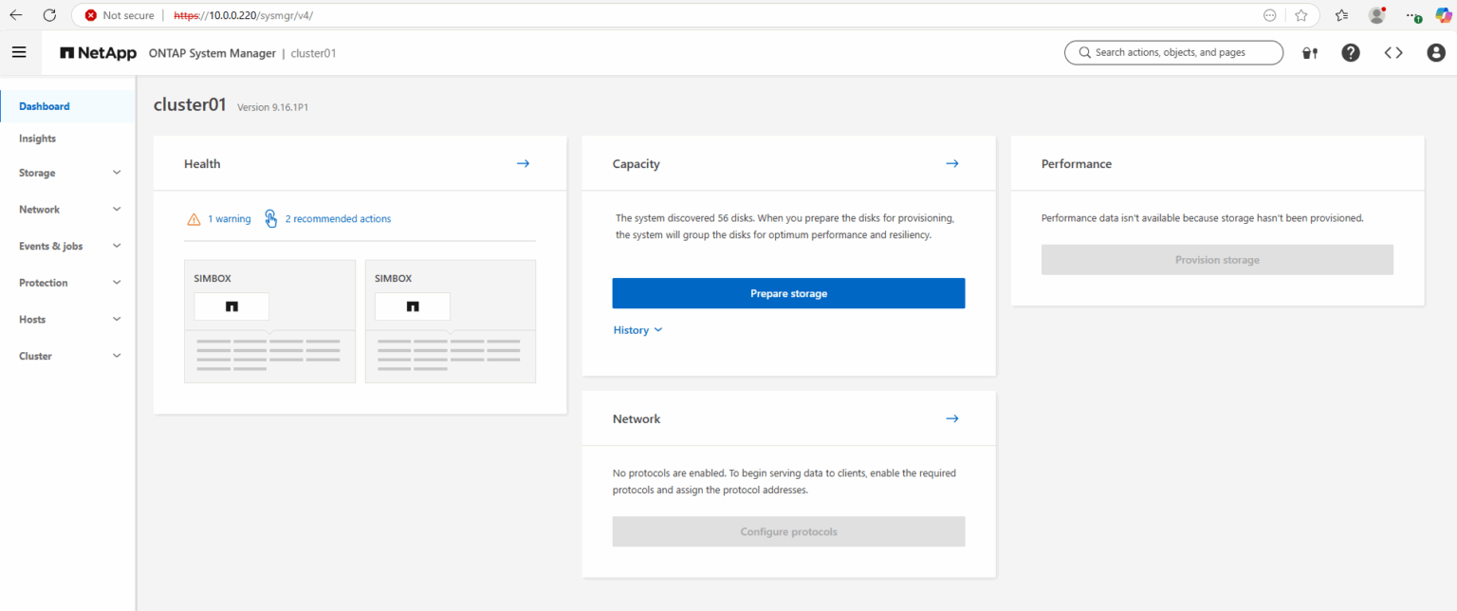Click the first SIMBOX node thumbnail
Viewport: 1457px width, 611px height.
(231, 305)
